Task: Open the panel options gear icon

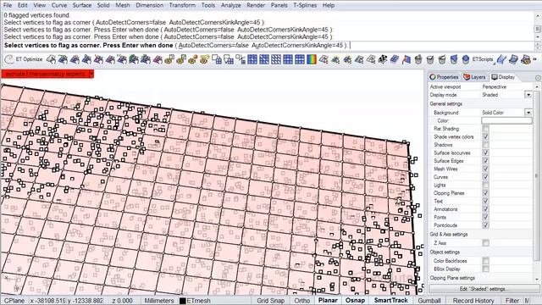Action: tap(538, 78)
